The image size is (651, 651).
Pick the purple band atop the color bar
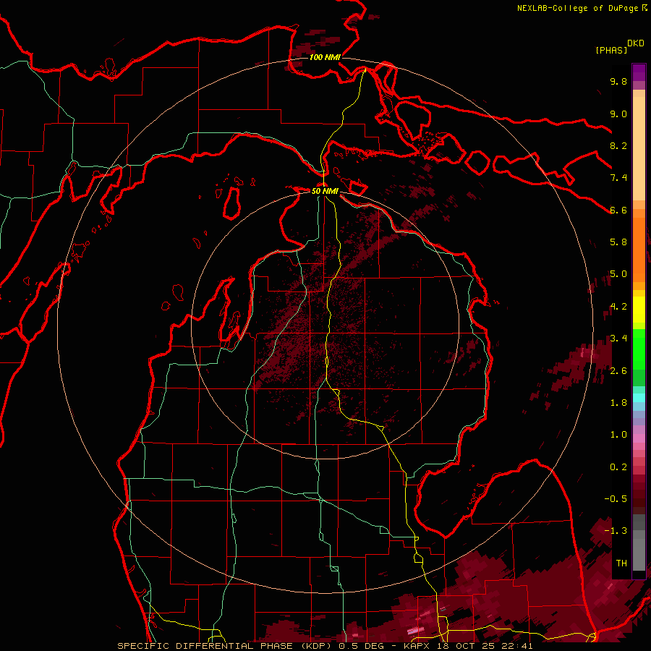click(639, 72)
